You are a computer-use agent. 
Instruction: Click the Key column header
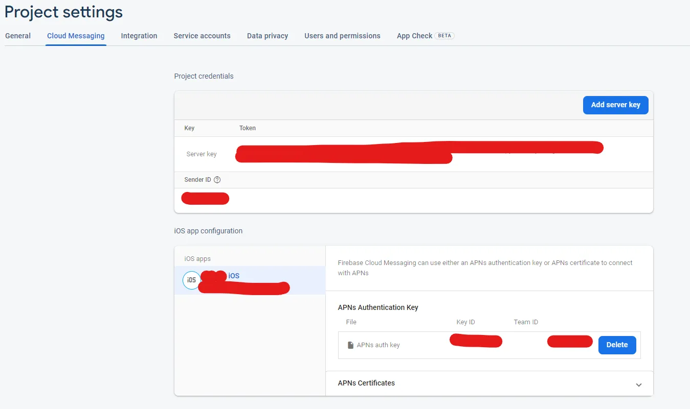point(189,128)
